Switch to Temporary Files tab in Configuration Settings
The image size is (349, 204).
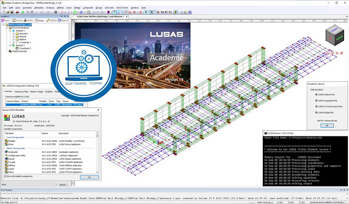click(x=21, y=92)
